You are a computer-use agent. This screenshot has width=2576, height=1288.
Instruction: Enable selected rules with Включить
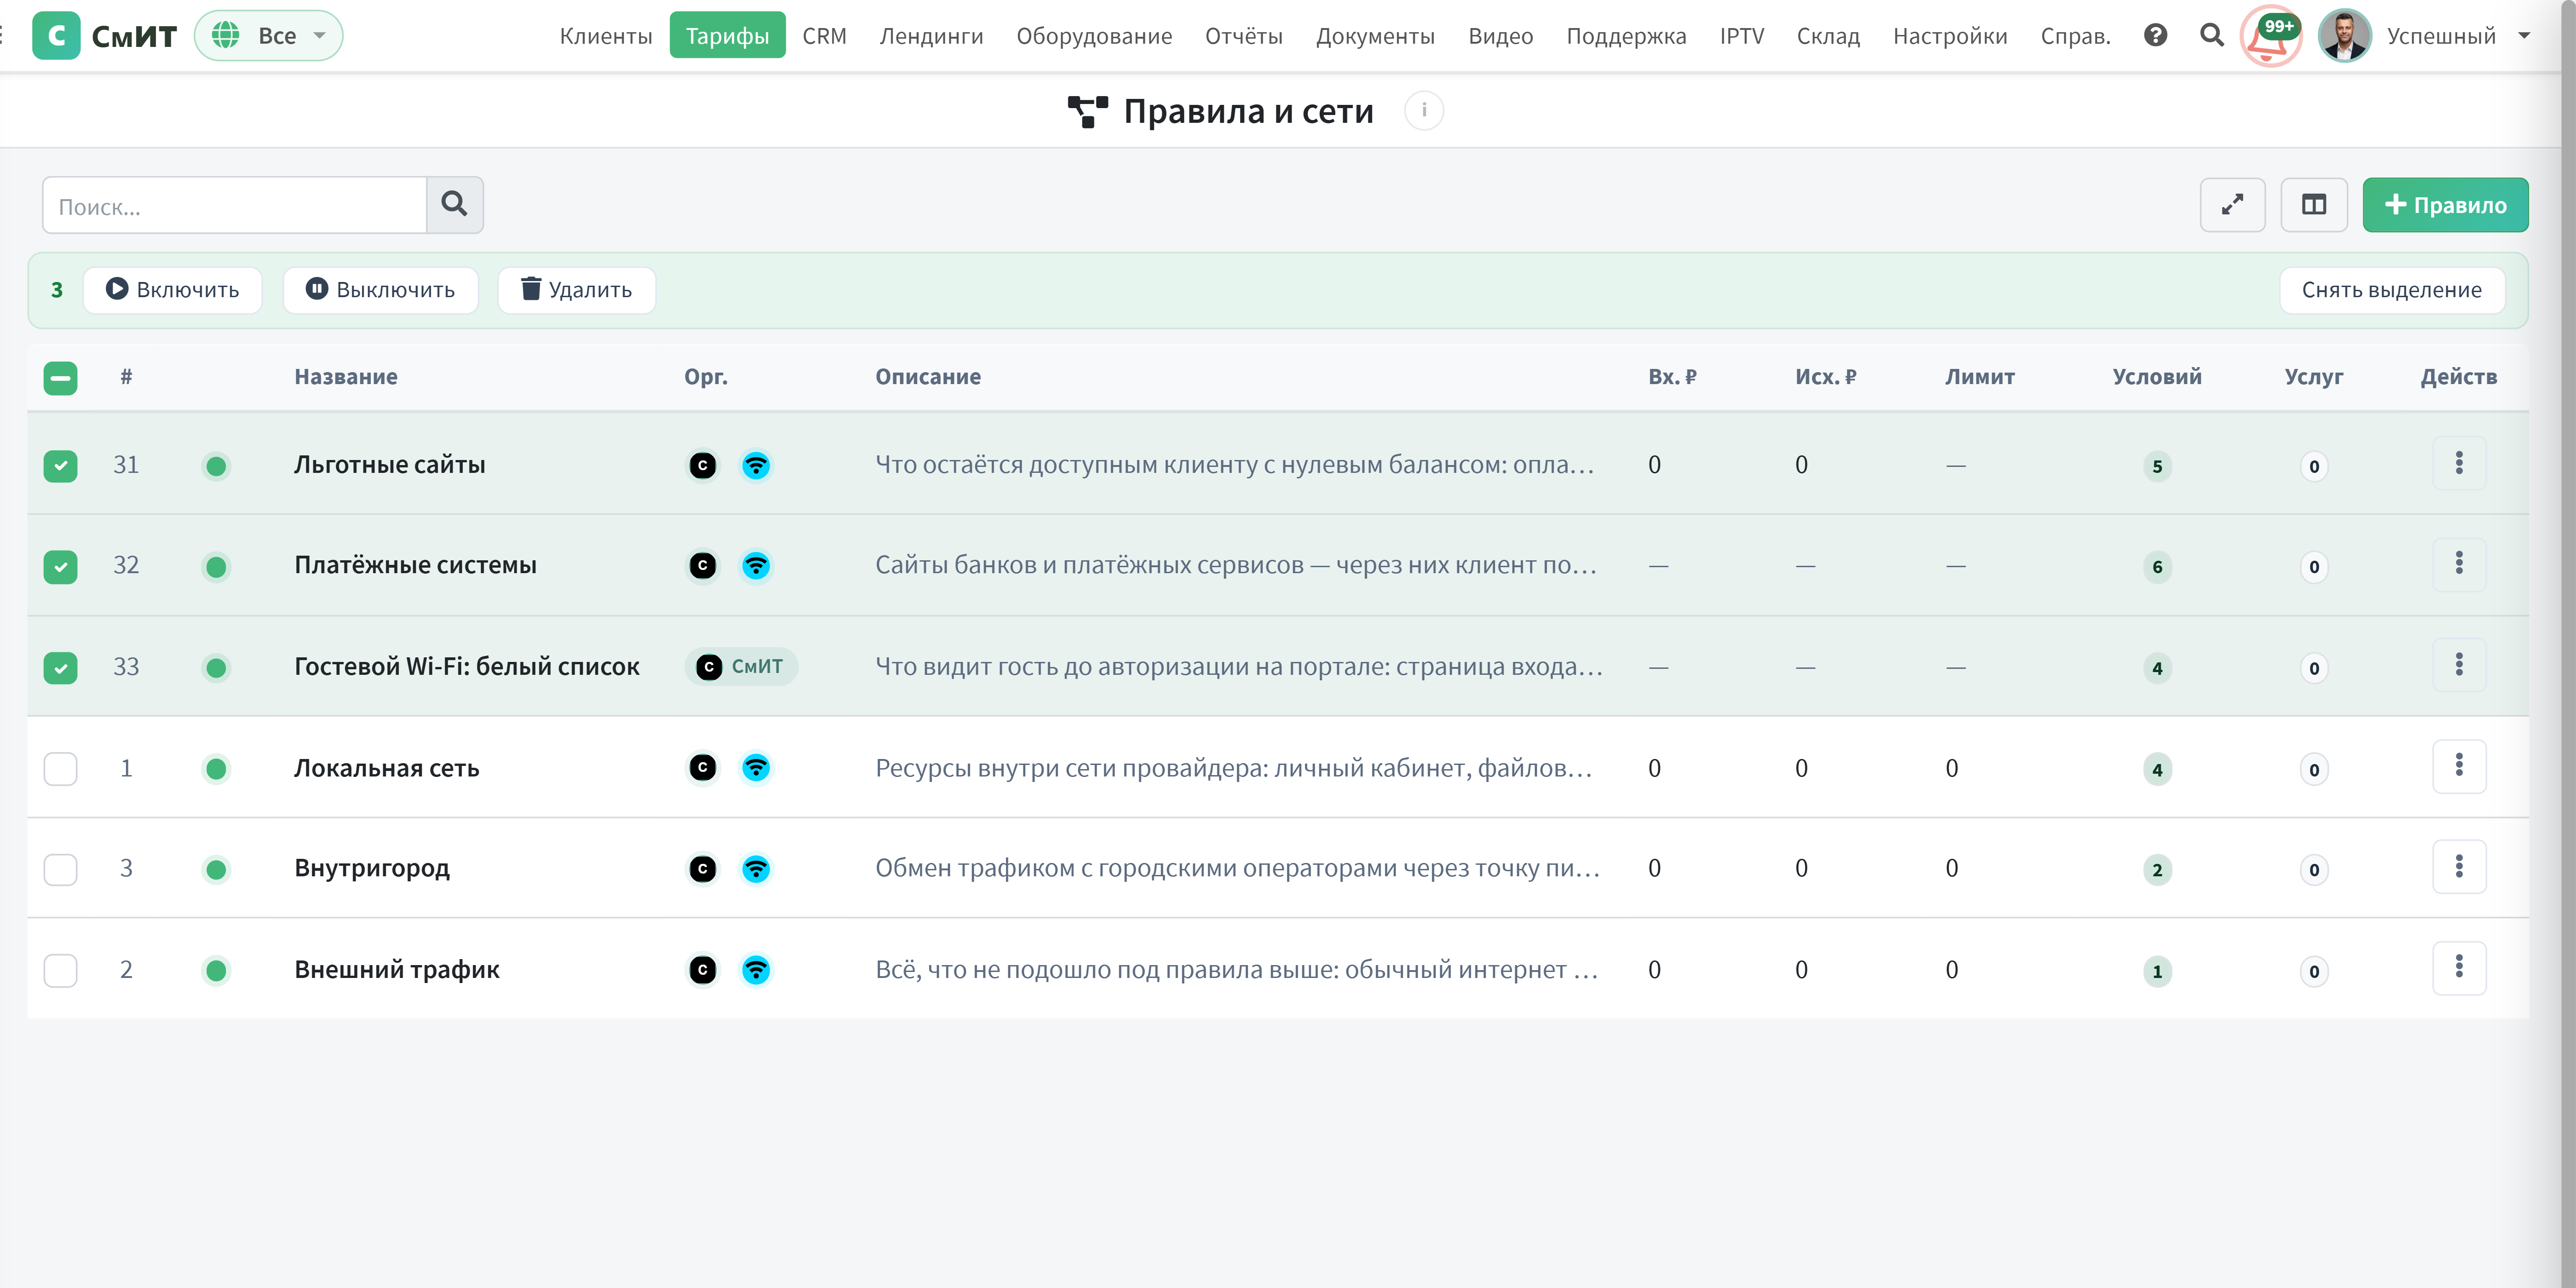[x=172, y=290]
